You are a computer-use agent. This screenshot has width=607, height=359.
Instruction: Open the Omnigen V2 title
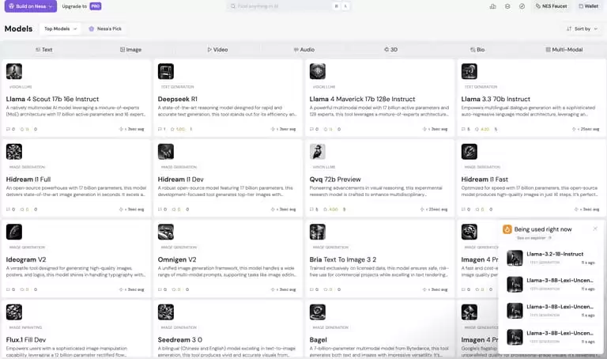(x=177, y=259)
